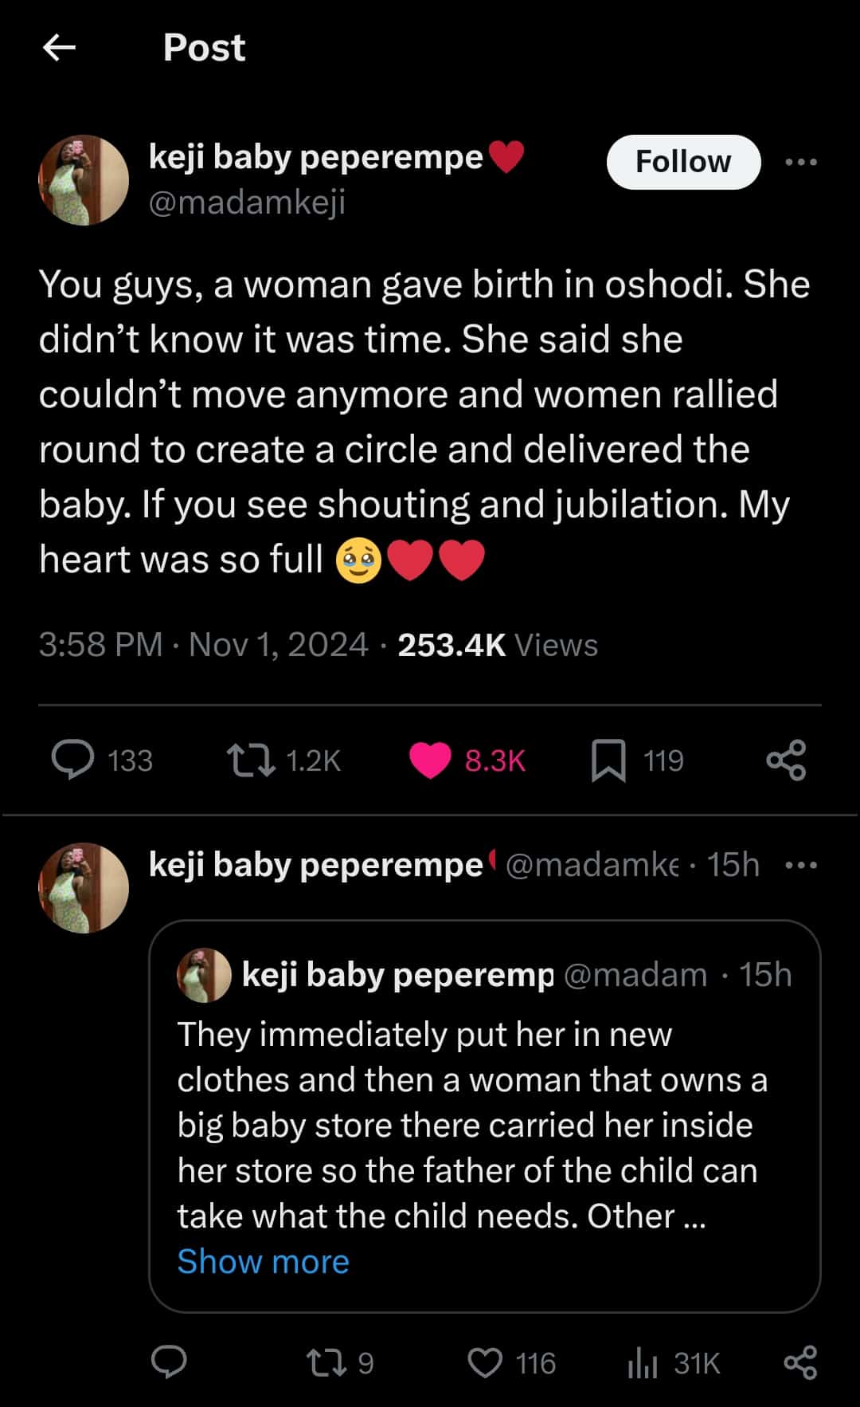This screenshot has height=1407, width=860.
Task: Open three-dot menu on the main post
Action: 800,162
